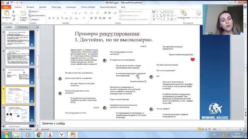Select the five-point star shape

[x=172, y=19]
